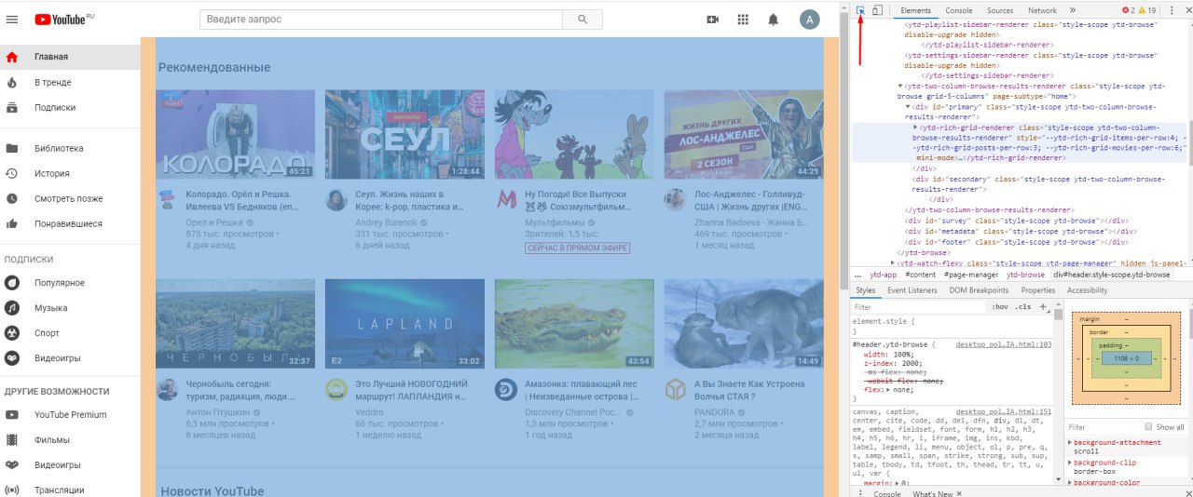Click the Styles filter input
1193x497 pixels.
(x=918, y=306)
